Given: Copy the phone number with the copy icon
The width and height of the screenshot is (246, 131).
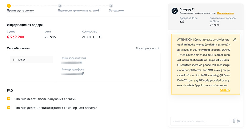Looking at the screenshot, I should pyautogui.click(x=83, y=73).
